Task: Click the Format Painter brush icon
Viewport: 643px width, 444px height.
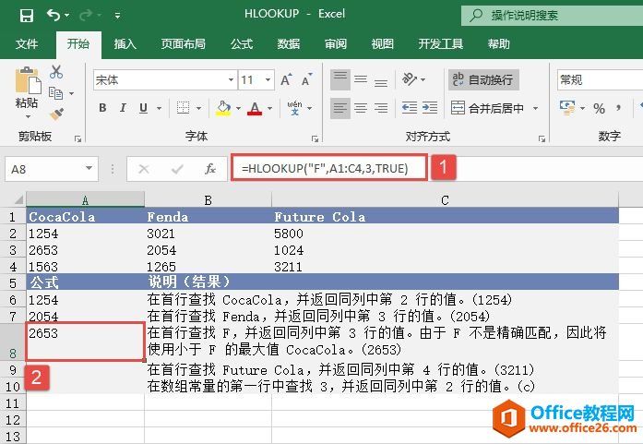Action: 56,114
